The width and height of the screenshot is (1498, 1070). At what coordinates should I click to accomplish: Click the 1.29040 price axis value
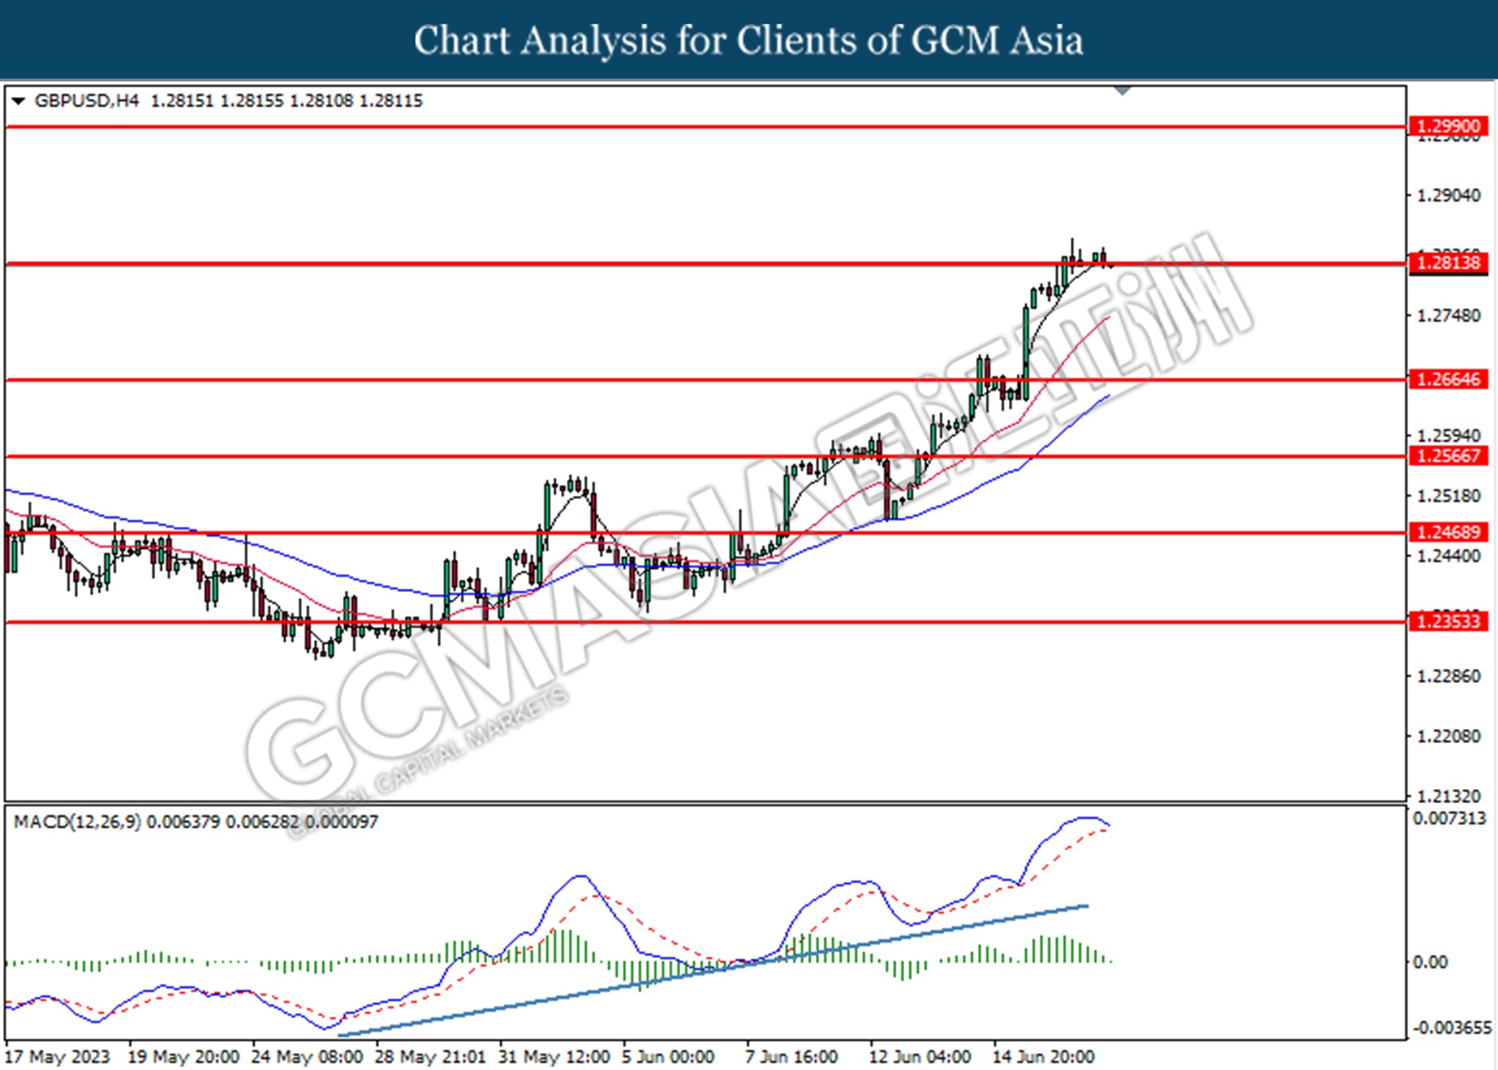(x=1449, y=196)
